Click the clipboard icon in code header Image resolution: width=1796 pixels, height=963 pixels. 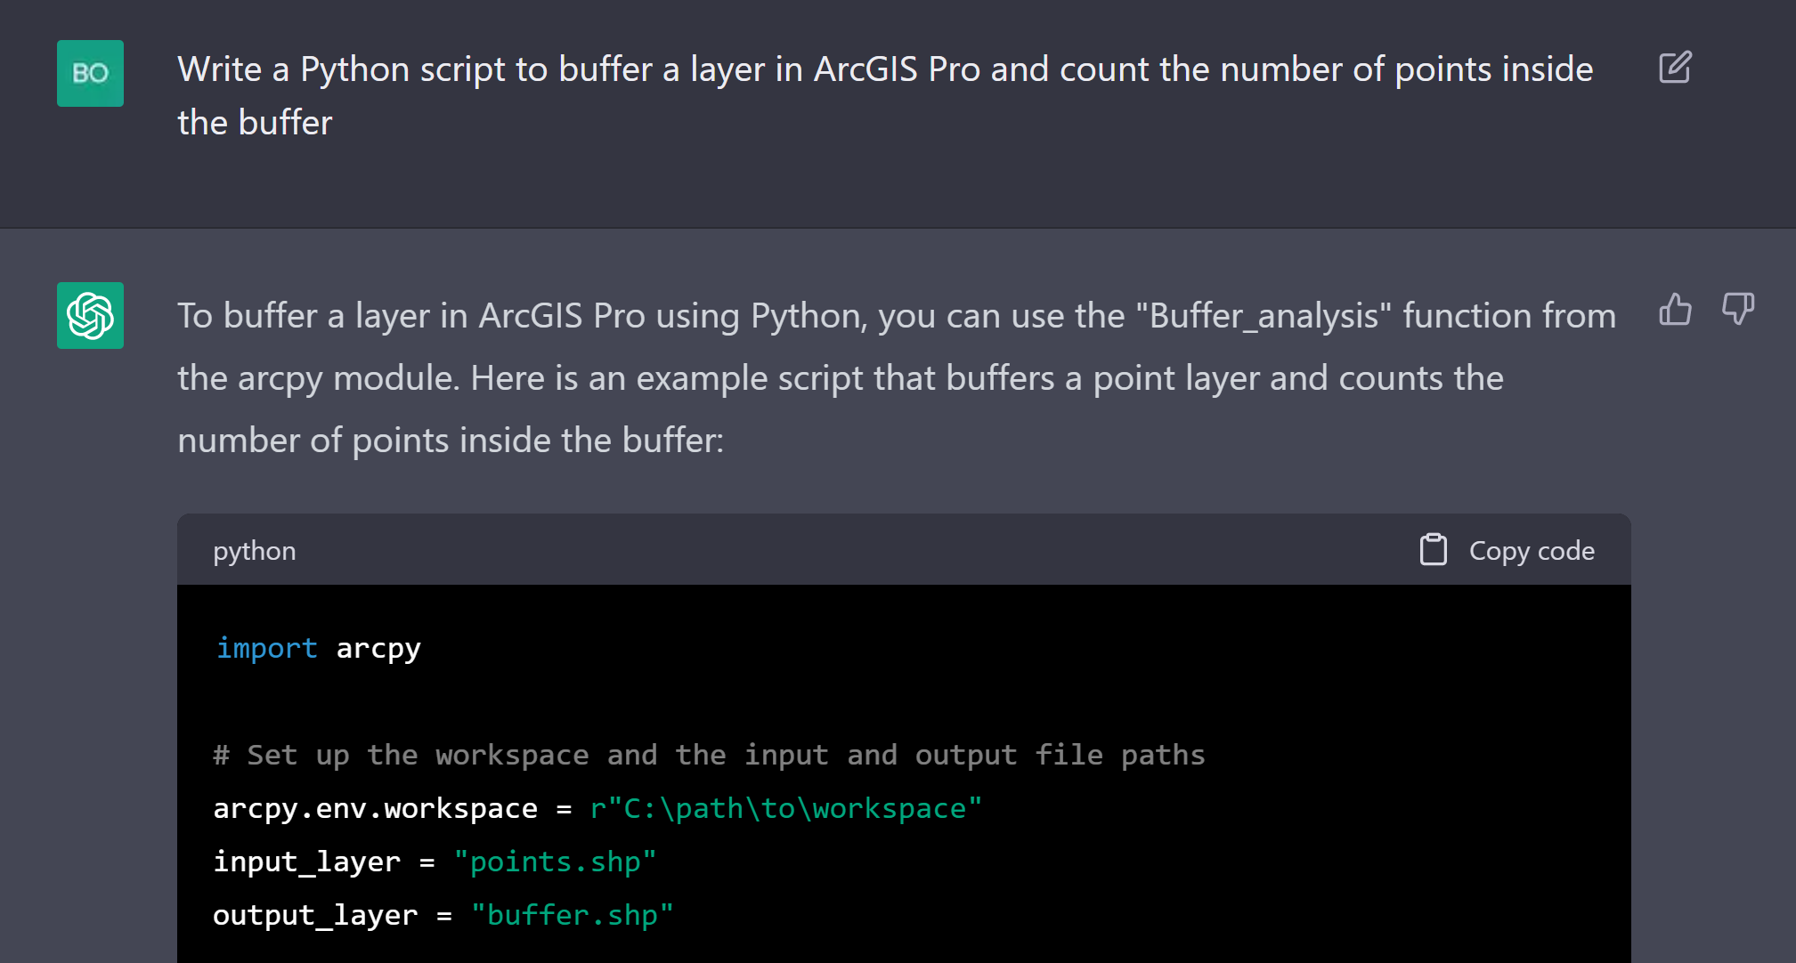(x=1433, y=550)
